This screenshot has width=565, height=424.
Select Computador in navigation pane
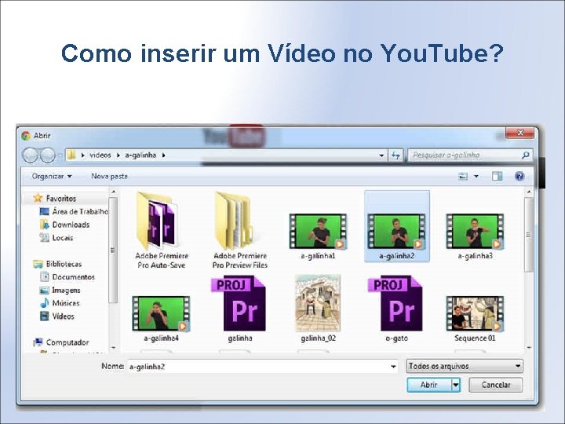(x=61, y=342)
